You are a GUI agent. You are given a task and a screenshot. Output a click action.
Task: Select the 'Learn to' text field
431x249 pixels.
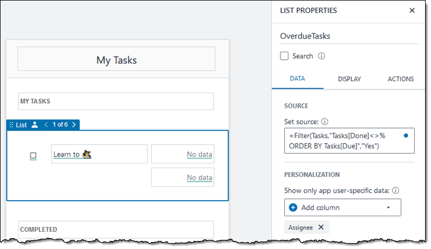tap(99, 154)
